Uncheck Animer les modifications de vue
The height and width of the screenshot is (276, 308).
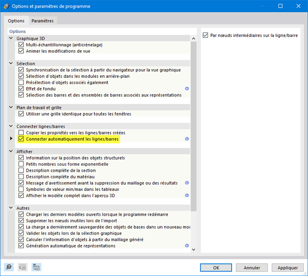tap(21, 51)
